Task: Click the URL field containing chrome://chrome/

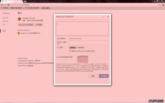Action: click(89, 39)
